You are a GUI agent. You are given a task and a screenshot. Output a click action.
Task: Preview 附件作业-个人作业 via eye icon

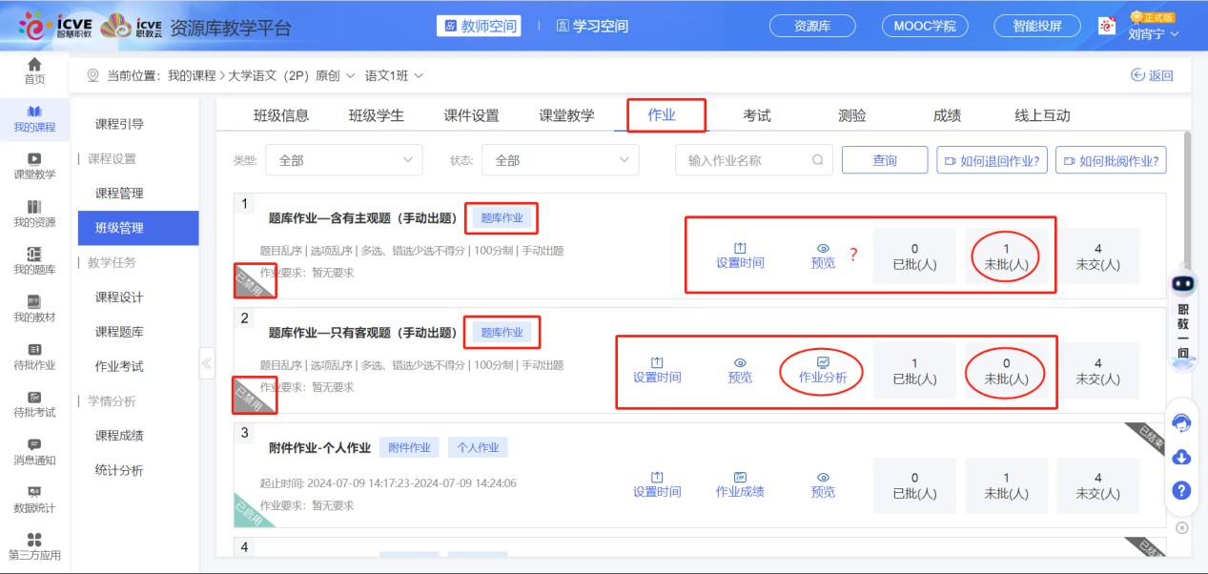click(823, 477)
